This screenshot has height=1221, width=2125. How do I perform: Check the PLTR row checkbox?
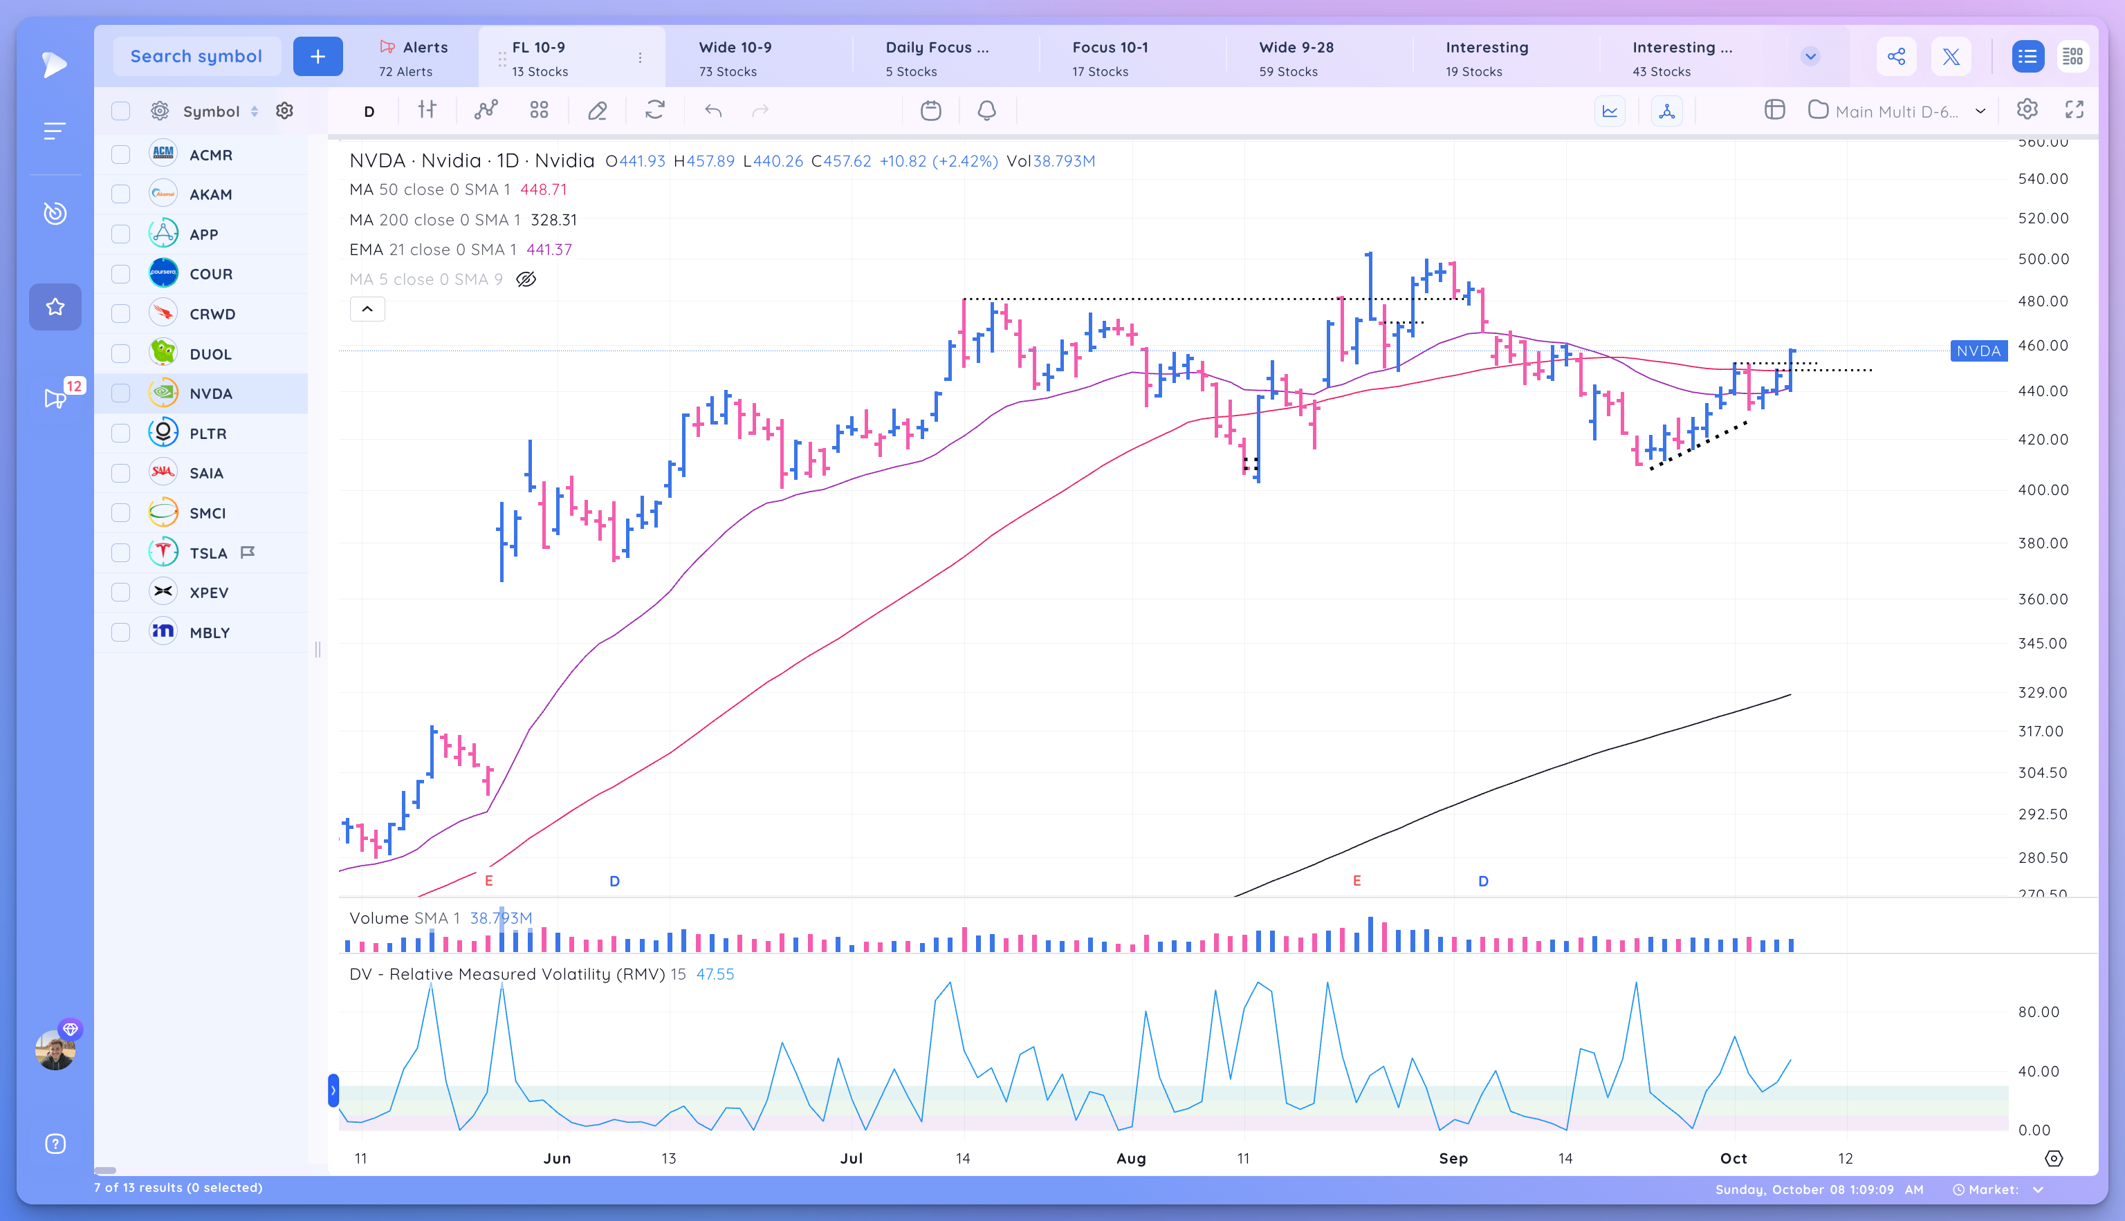coord(121,433)
